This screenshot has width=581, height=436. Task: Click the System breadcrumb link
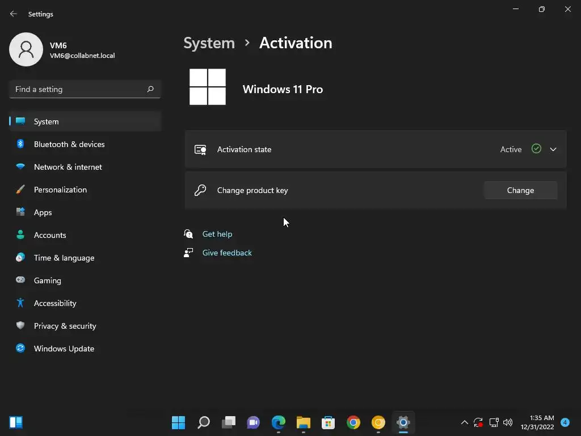pos(209,43)
